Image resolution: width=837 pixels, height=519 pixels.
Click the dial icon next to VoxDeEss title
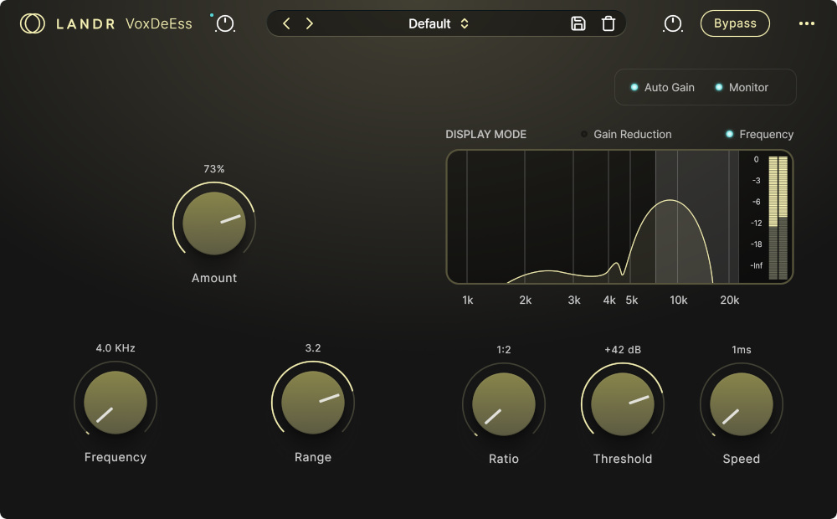click(223, 25)
